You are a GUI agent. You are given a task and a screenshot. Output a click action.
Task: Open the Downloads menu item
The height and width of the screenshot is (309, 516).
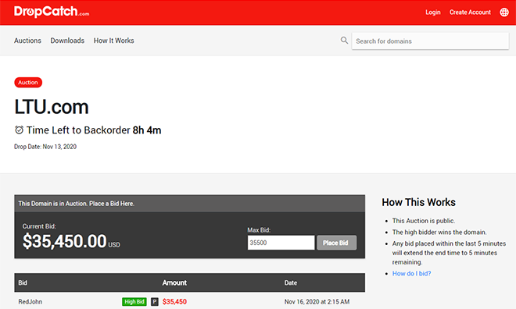(x=67, y=41)
